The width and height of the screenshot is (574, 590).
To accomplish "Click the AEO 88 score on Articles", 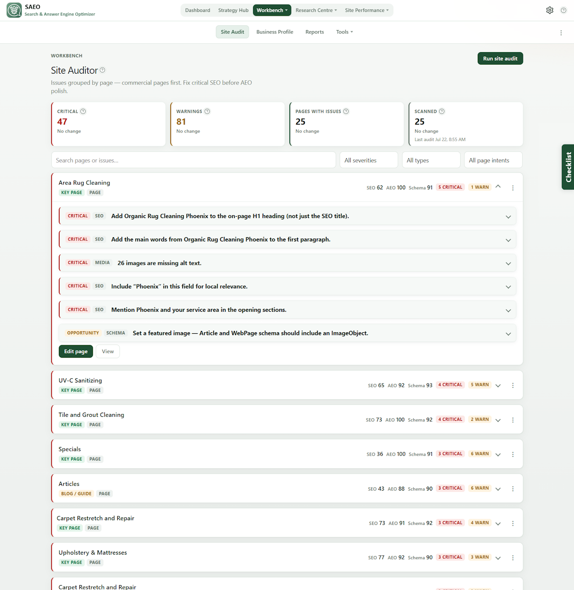I will (396, 489).
